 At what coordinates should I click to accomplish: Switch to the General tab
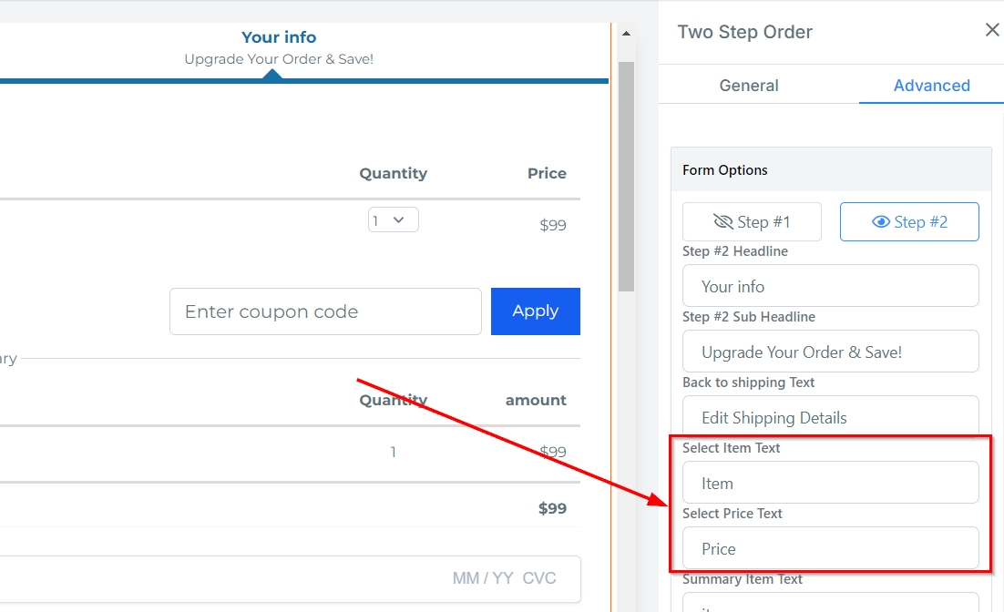click(749, 86)
